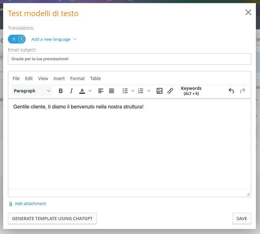Undo the last edit
Viewport: 260px width, 234px height.
pyautogui.click(x=231, y=91)
